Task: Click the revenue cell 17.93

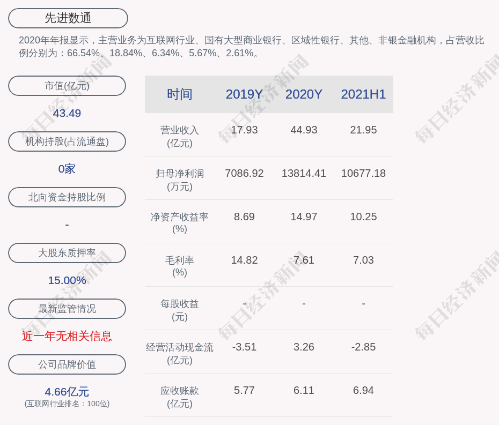Action: click(244, 130)
